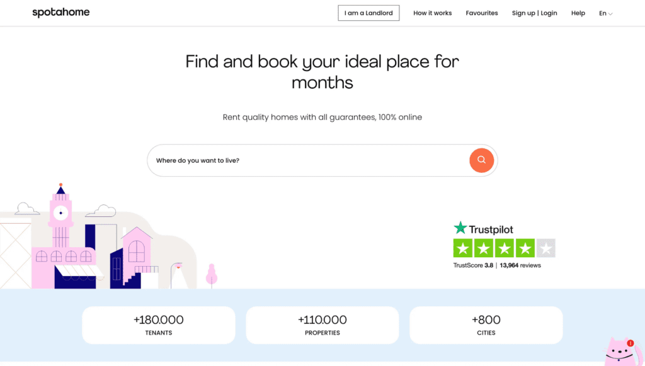Click the 13,964 reviews Trustpilot link
The height and width of the screenshot is (366, 645).
pyautogui.click(x=520, y=265)
